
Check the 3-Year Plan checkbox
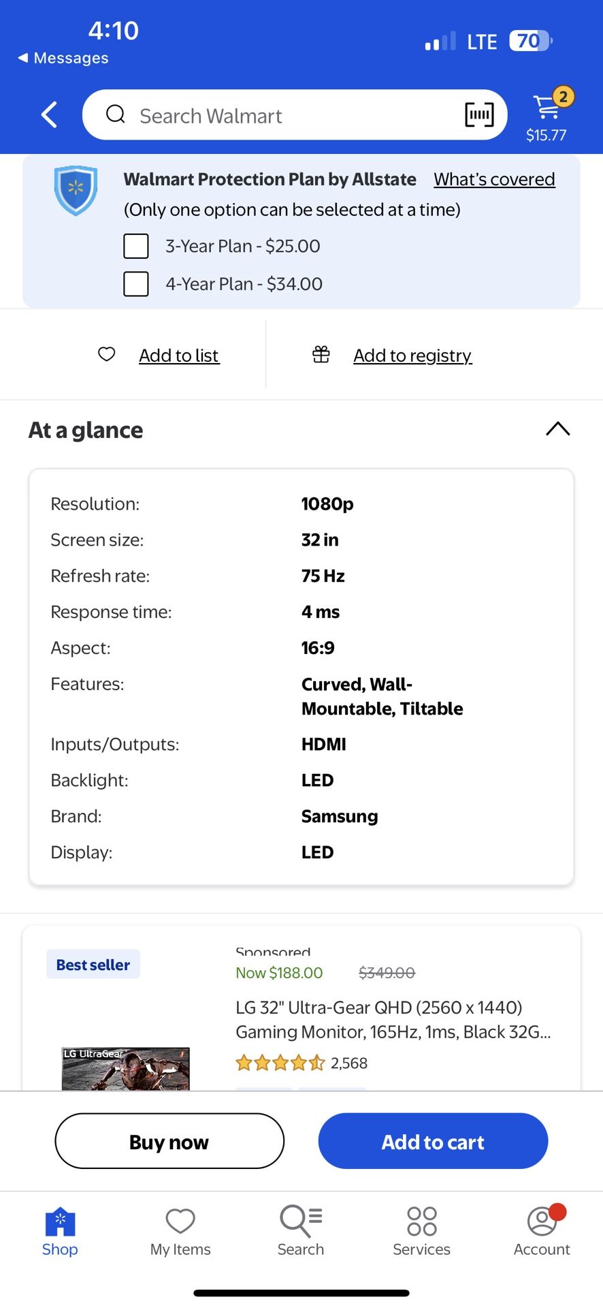tap(136, 246)
